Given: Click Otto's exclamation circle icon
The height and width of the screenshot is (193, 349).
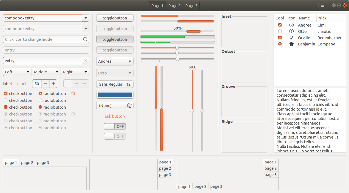Looking at the screenshot, I should coord(291,31).
